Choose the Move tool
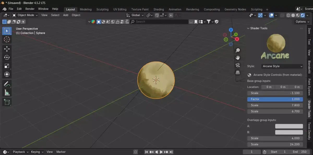This screenshot has width=313, height=155. pyautogui.click(x=7, y=49)
